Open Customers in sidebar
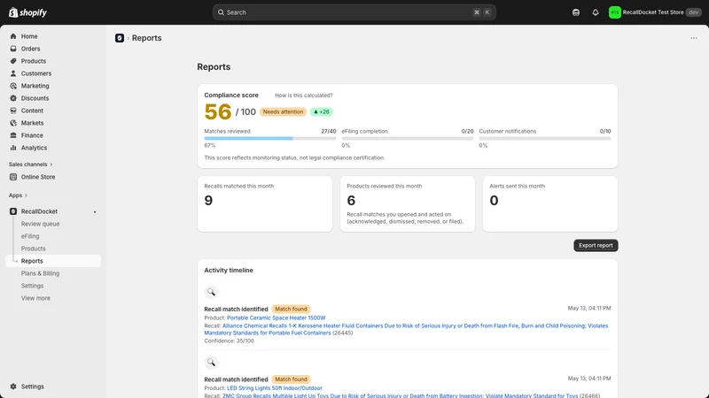 coord(35,73)
